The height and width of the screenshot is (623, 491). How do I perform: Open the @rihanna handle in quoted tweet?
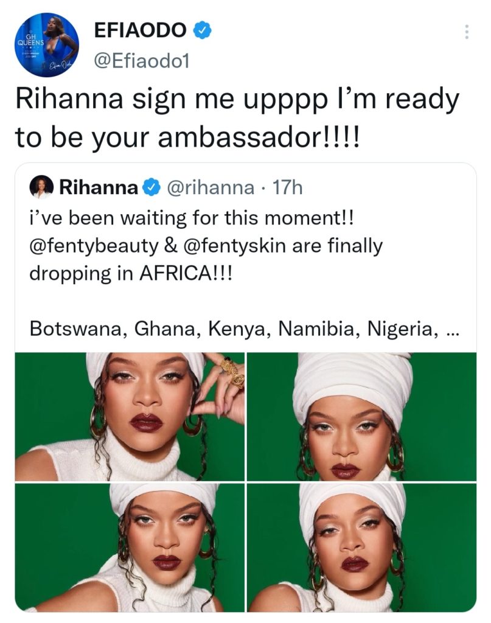211,187
